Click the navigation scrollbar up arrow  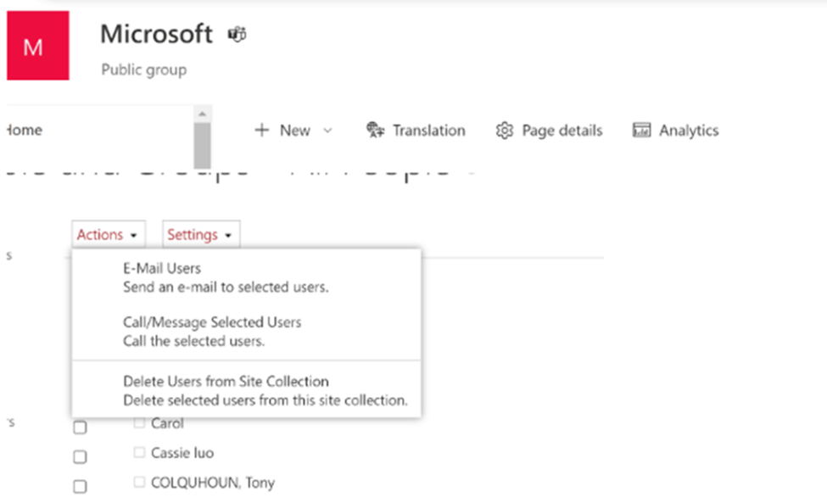tap(202, 114)
